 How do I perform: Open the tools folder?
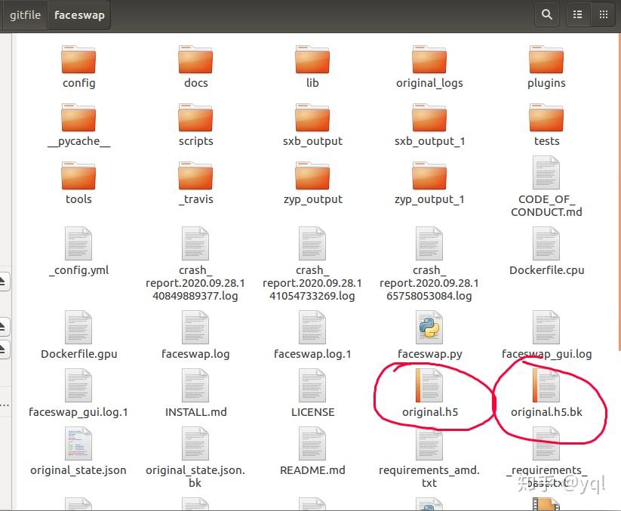tap(78, 176)
